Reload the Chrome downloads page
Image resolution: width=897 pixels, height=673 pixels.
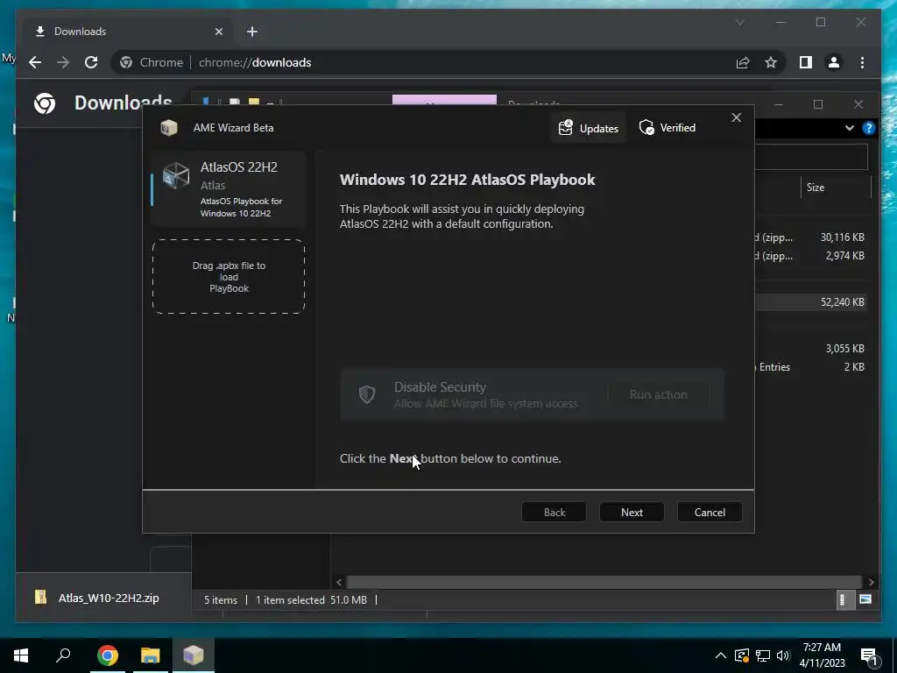(x=91, y=62)
